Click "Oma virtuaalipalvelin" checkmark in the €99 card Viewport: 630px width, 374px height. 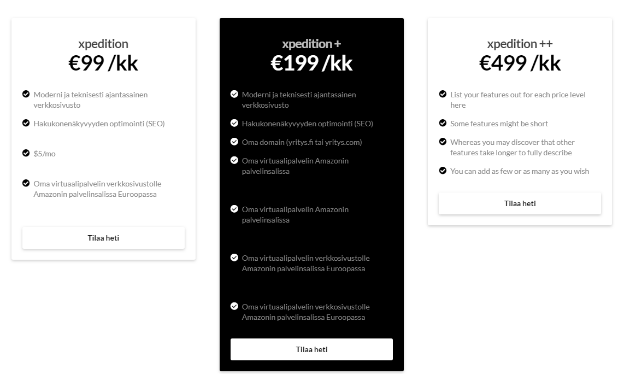pyautogui.click(x=26, y=183)
